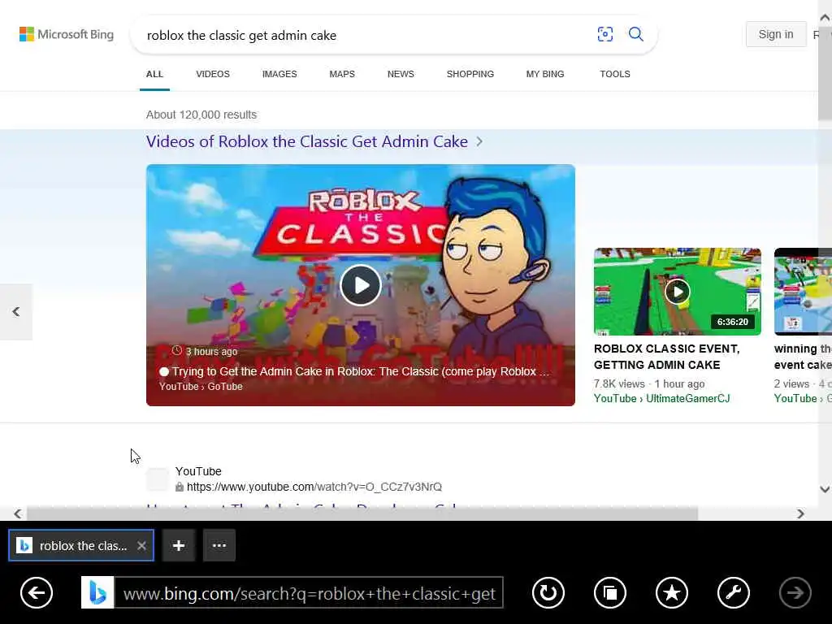Image resolution: width=832 pixels, height=624 pixels.
Task: Click the scroll down arrow on page scrollbar
Action: click(x=825, y=489)
